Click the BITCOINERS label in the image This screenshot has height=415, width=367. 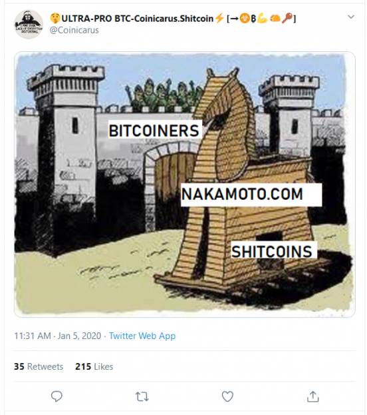click(154, 130)
